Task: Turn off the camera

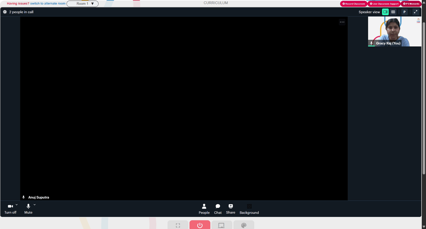Action: (10, 209)
